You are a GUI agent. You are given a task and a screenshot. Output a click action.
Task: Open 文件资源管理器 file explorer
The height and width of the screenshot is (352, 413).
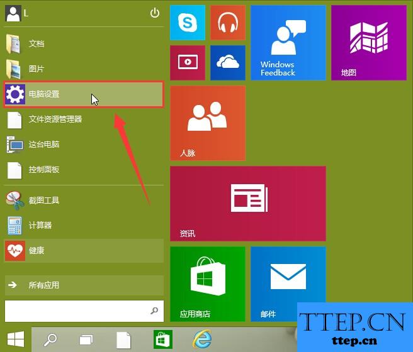click(84, 119)
